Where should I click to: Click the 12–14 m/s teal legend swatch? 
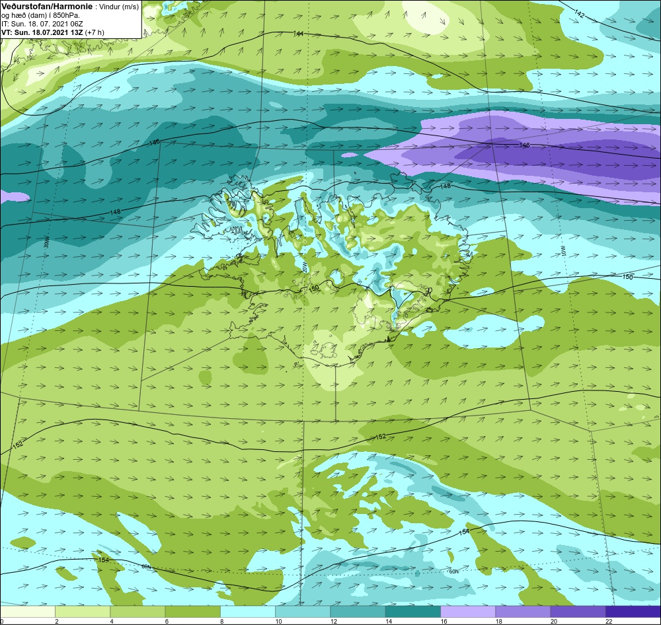pos(358,611)
